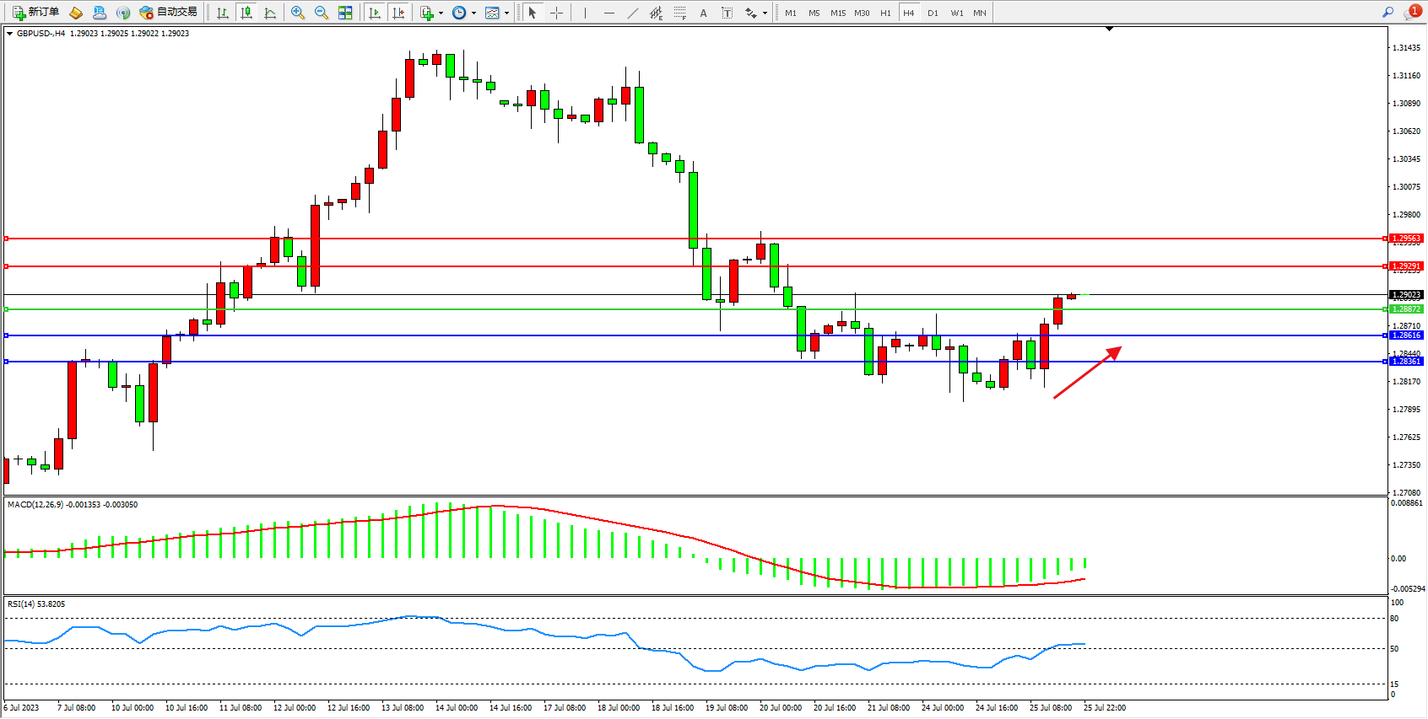Select the Fibonacci retracement tool
Image resolution: width=1428 pixels, height=719 pixels.
(680, 13)
